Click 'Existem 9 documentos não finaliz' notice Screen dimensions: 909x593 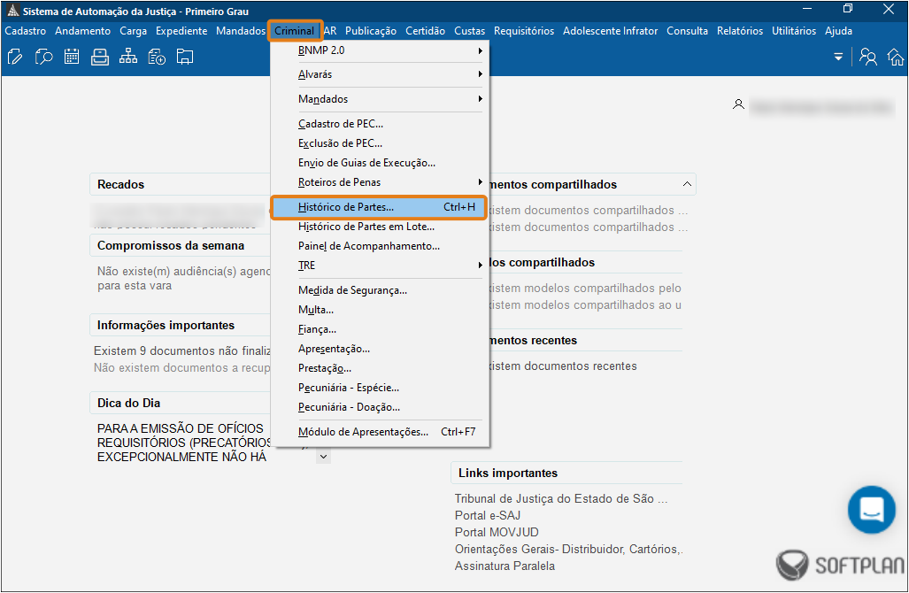(182, 350)
